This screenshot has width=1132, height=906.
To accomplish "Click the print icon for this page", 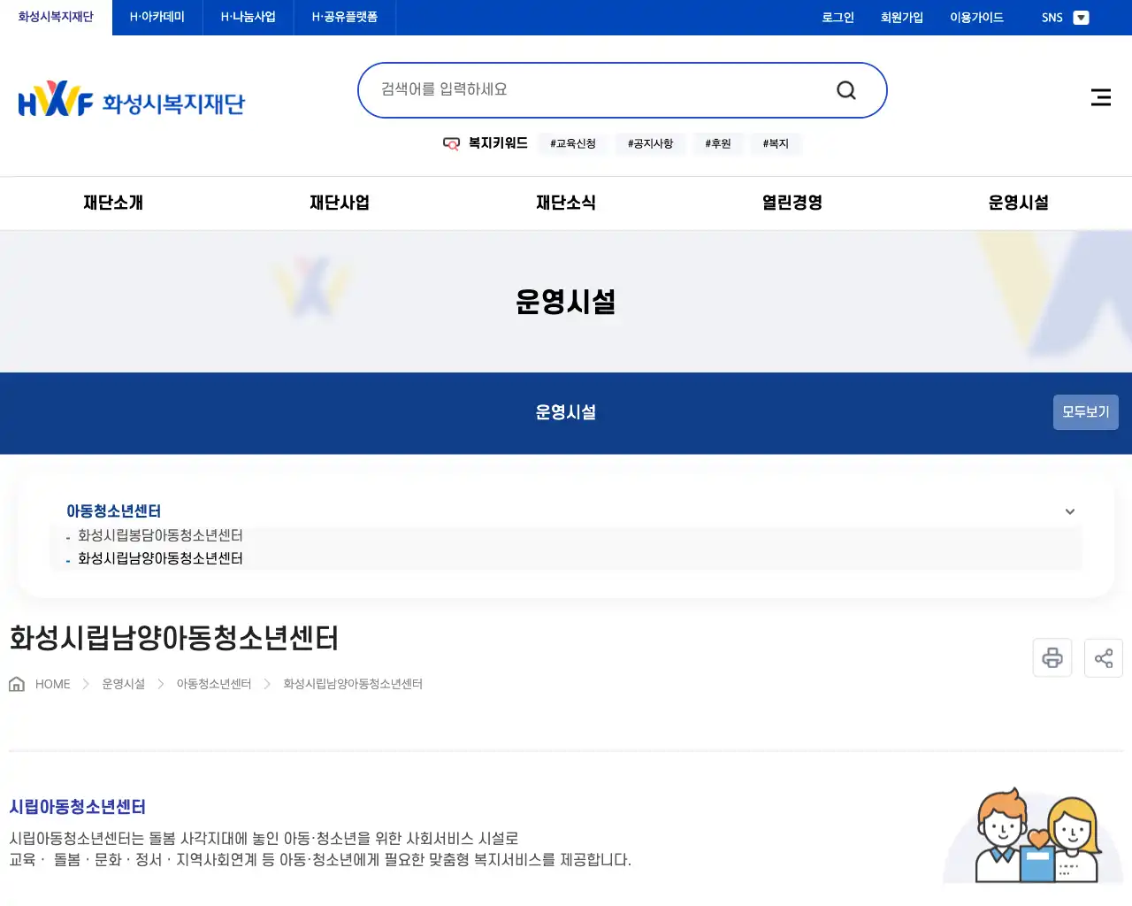I will pos(1052,657).
